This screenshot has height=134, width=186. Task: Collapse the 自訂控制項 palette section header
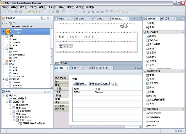(145, 109)
